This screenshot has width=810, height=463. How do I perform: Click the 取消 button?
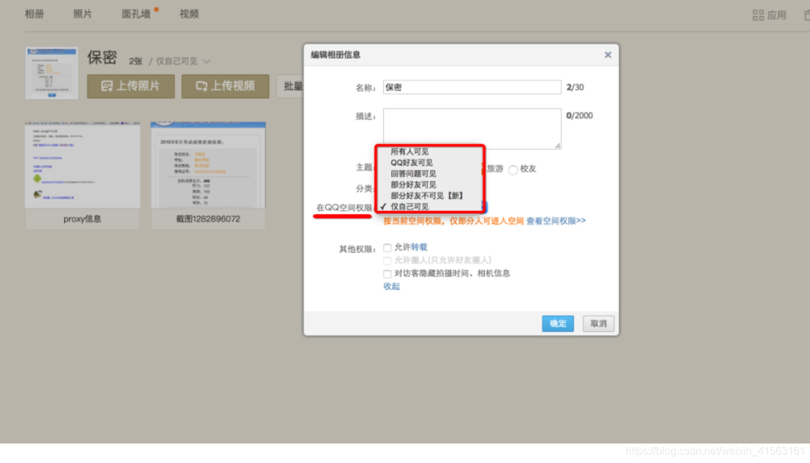point(598,324)
